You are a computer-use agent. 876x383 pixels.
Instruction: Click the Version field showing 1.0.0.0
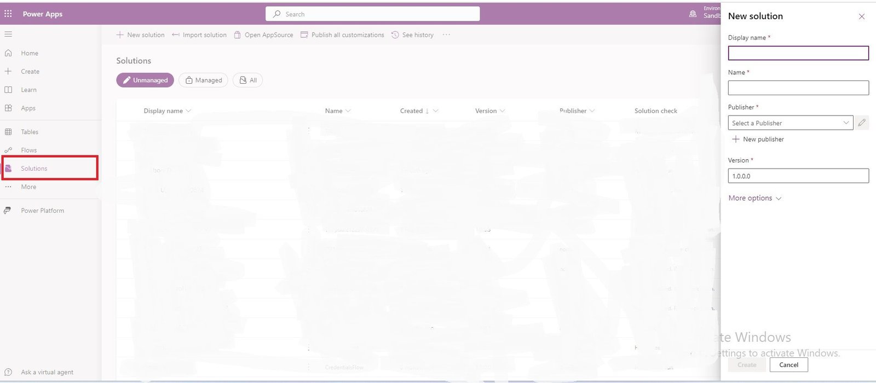click(x=798, y=176)
